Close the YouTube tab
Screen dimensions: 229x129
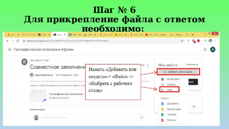[156, 35]
